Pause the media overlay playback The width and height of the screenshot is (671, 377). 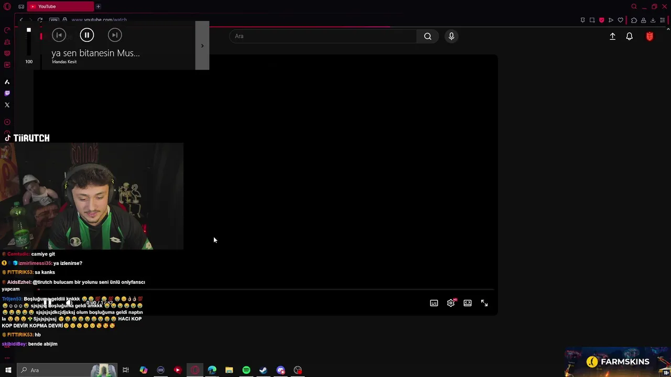click(x=86, y=35)
